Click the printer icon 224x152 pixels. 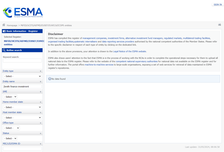pyautogui.click(x=220, y=25)
